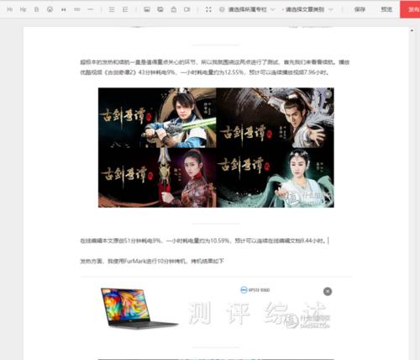Screen dimensions: 420x360
Task: Toggle fullscreen editing mode
Action: point(208,9)
